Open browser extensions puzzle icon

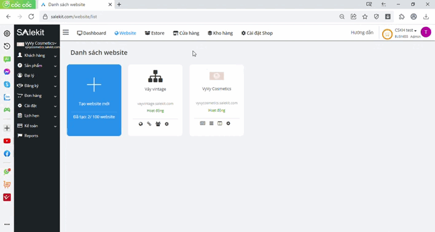click(402, 17)
